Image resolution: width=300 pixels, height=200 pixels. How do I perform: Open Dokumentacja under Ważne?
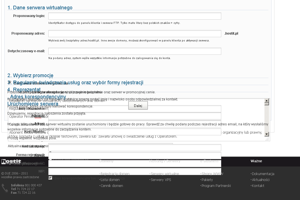coord(263,174)
